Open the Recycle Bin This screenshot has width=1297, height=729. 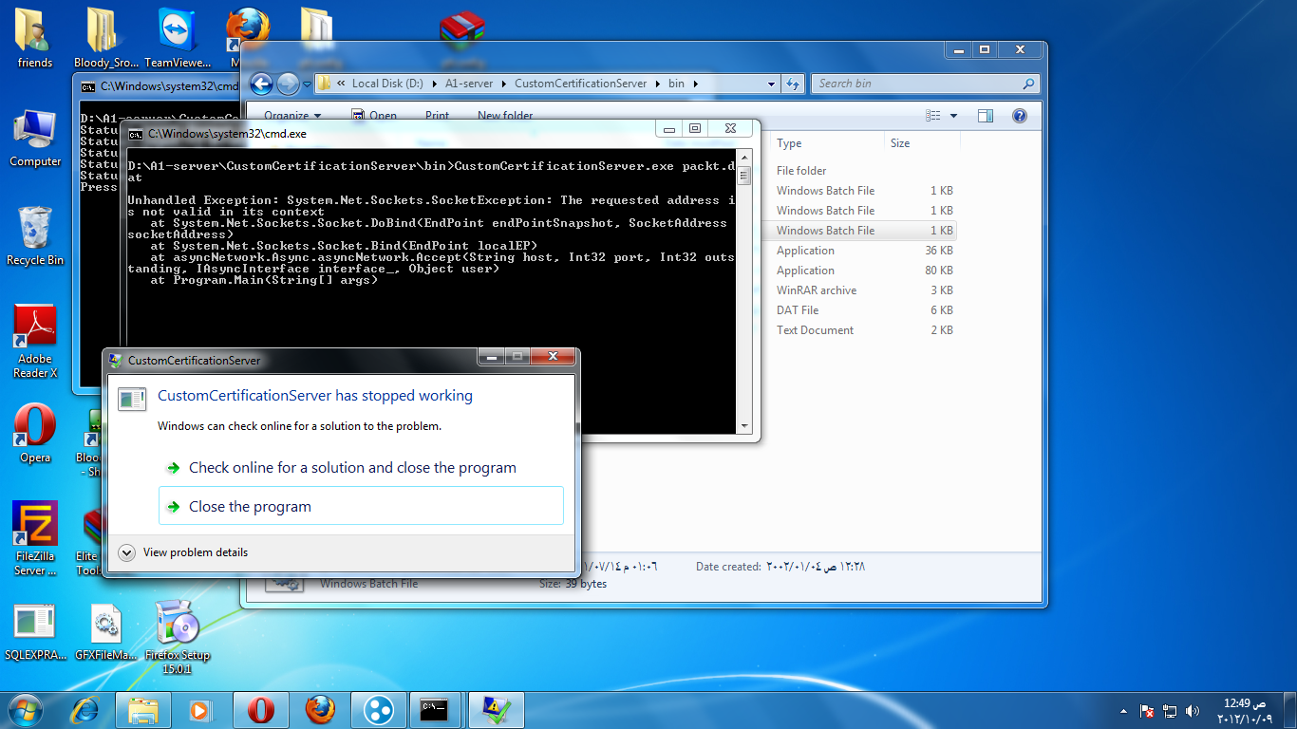pyautogui.click(x=35, y=236)
